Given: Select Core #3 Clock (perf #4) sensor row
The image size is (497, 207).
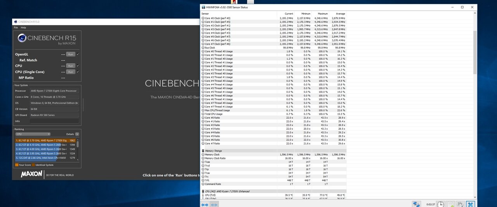Looking at the screenshot, I should click(273, 29).
